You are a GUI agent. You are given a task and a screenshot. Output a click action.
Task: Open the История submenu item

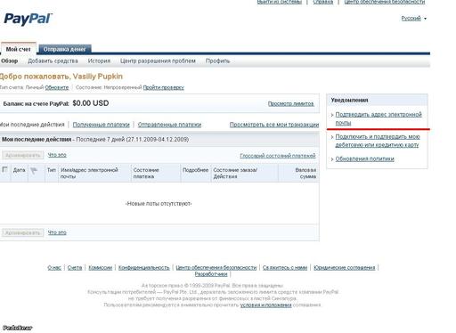coord(99,61)
